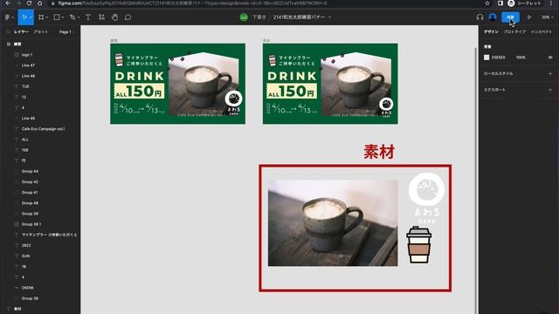Select the takeaway cup illustration
Viewport: 559px width, 314px height.
point(418,245)
